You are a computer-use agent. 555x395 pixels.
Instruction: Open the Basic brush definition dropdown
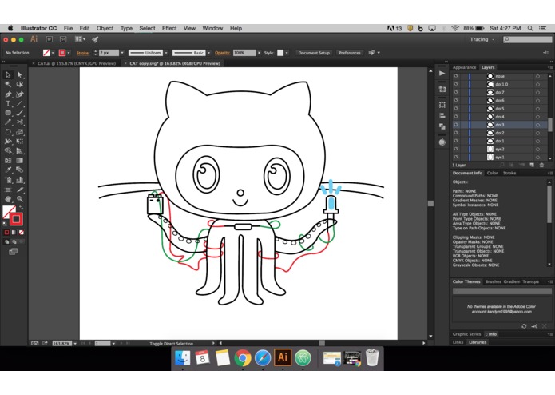(209, 53)
